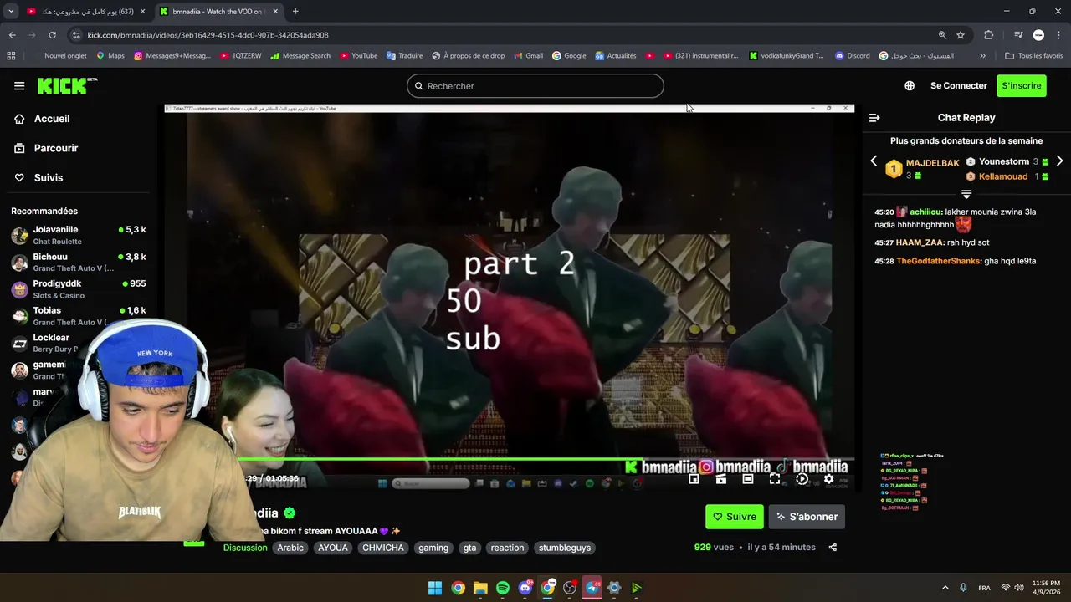Image resolution: width=1071 pixels, height=602 pixels.
Task: Open the taskbar clock and date
Action: coord(1046,588)
